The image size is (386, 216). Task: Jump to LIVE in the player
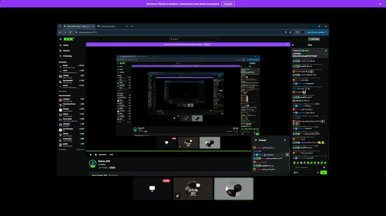[110, 154]
